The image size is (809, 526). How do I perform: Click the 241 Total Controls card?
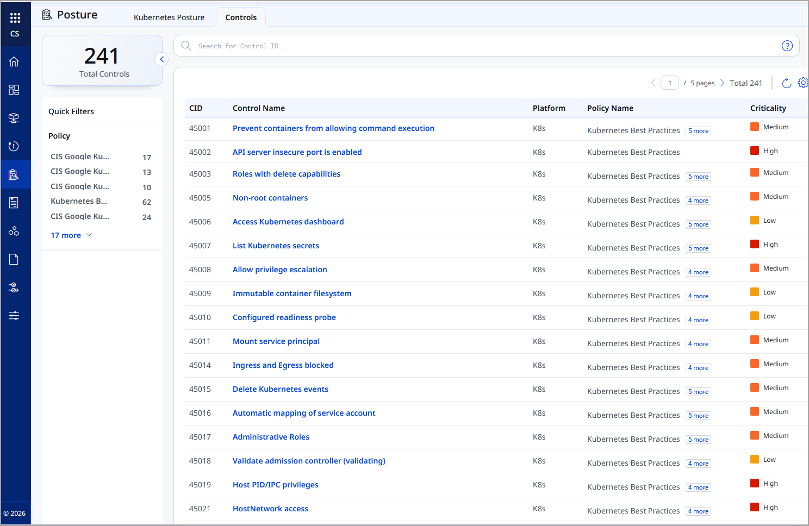pos(102,60)
